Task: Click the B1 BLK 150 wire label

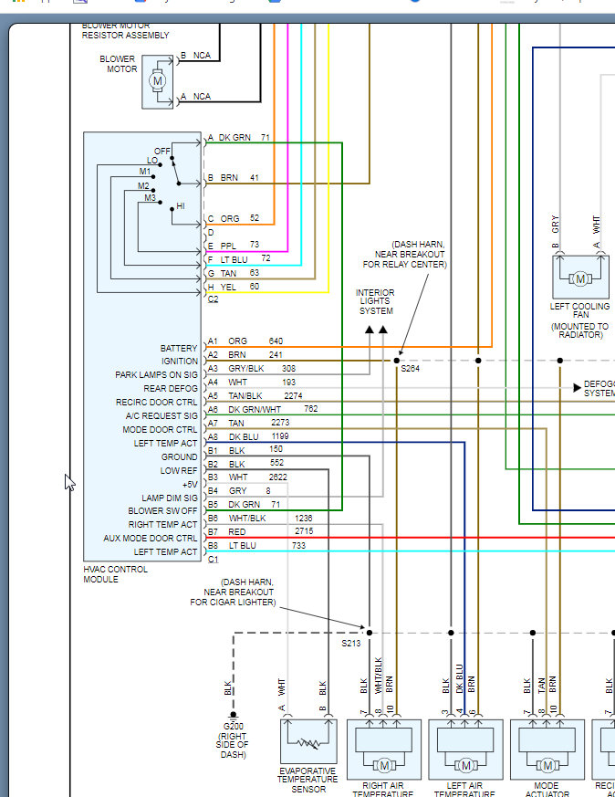Action: 245,450
